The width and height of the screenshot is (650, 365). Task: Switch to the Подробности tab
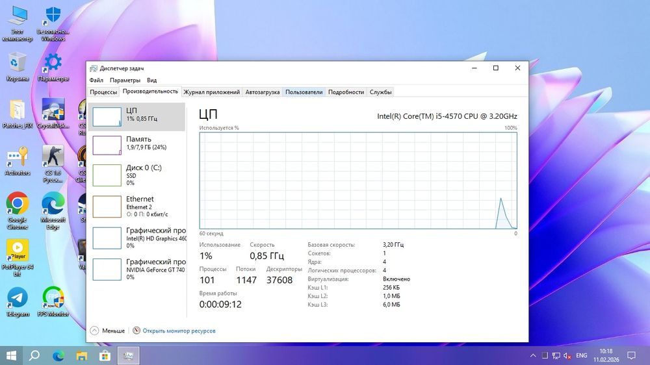pyautogui.click(x=346, y=92)
